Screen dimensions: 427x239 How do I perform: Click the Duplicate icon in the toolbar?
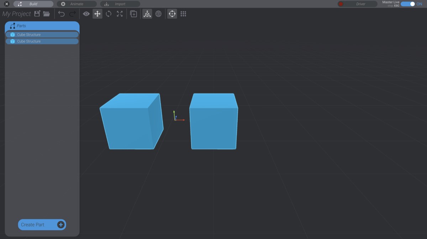[133, 14]
